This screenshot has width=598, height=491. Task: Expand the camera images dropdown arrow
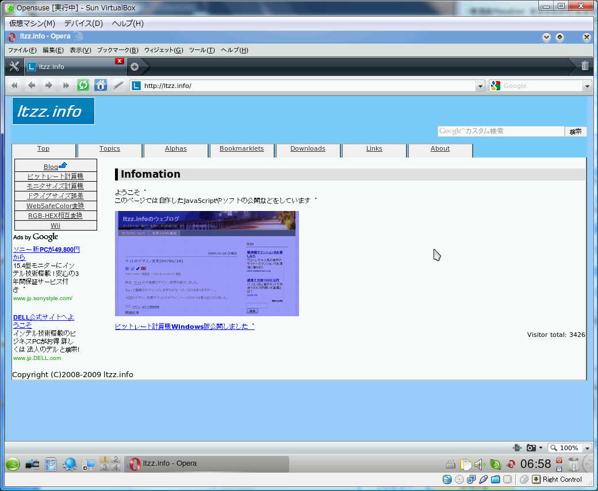540,447
